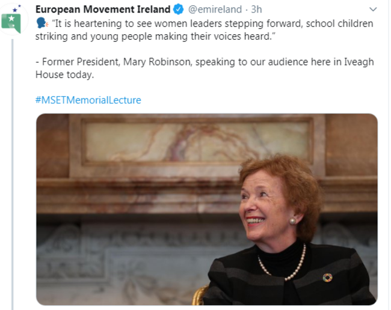Click the speaking head emoji in tweet
The width and height of the screenshot is (391, 310).
point(42,23)
